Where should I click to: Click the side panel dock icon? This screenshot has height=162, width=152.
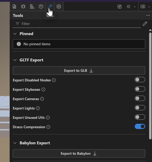(x=143, y=7)
